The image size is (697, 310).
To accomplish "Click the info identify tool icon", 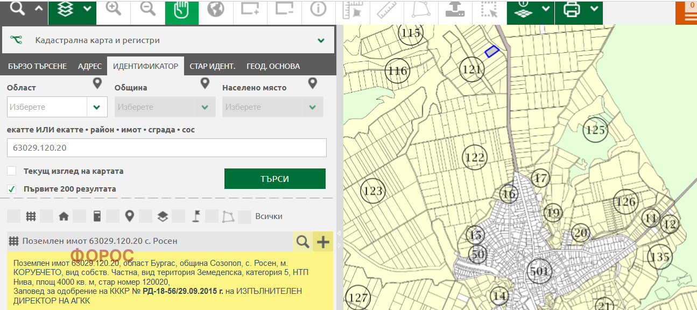I will tap(319, 10).
